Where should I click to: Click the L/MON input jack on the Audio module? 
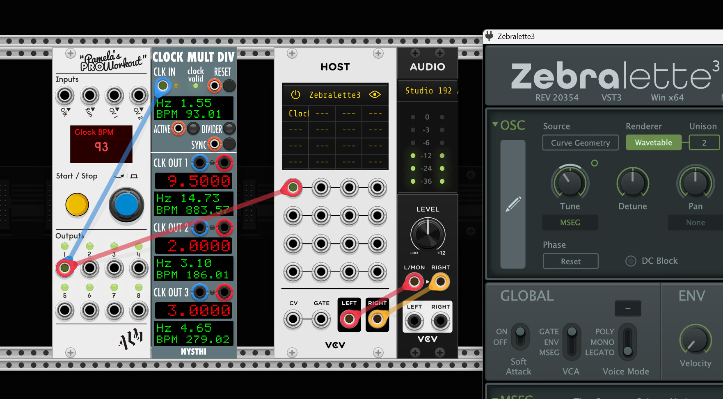tap(414, 282)
